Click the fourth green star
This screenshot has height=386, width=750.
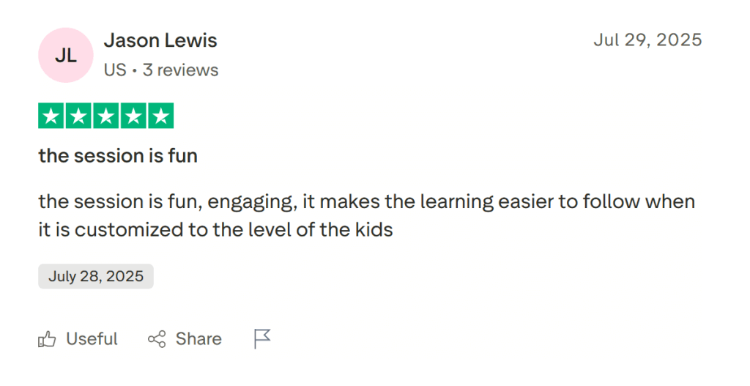[133, 116]
